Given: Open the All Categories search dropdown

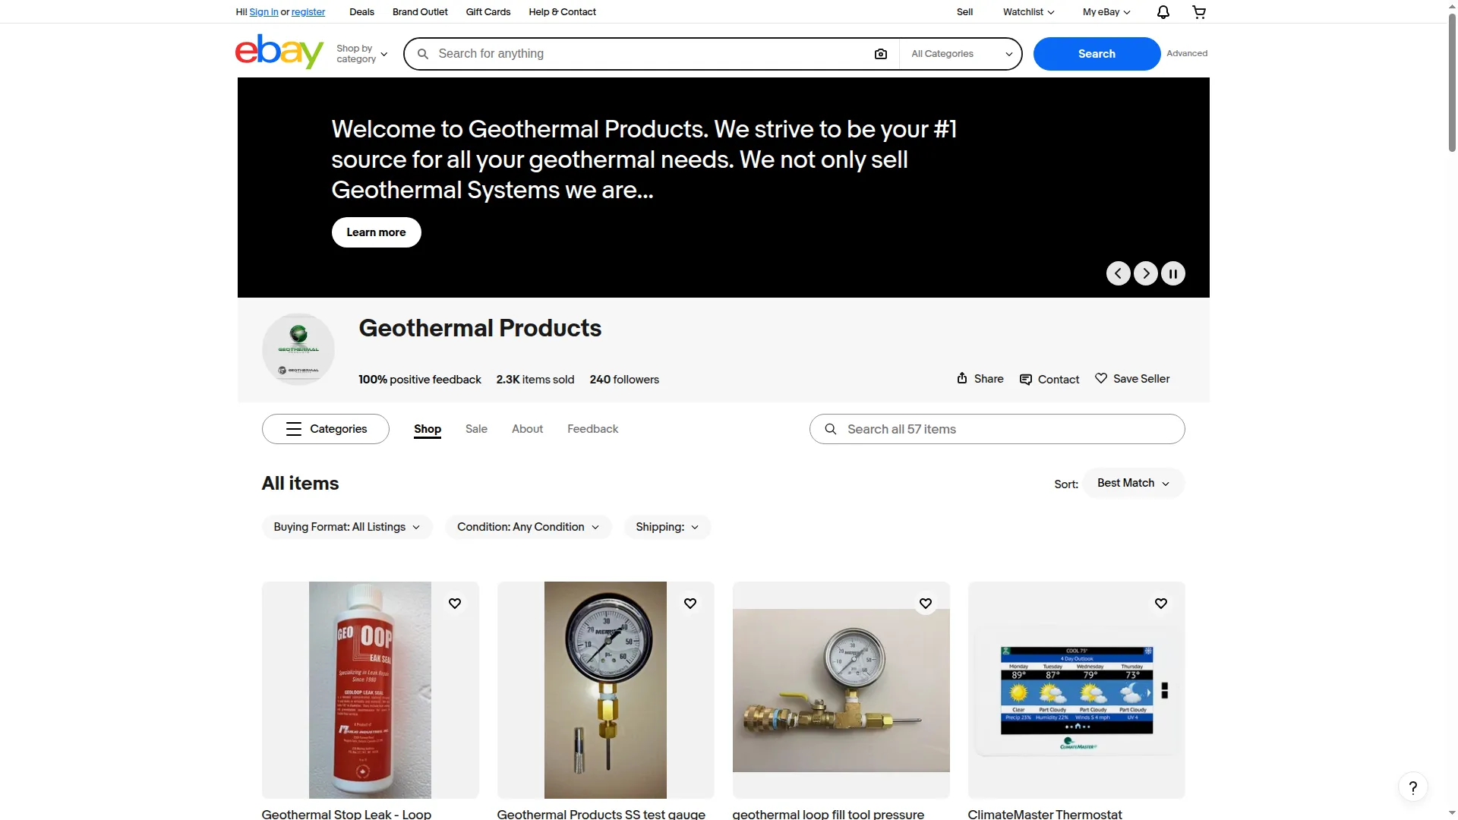Looking at the screenshot, I should (961, 54).
